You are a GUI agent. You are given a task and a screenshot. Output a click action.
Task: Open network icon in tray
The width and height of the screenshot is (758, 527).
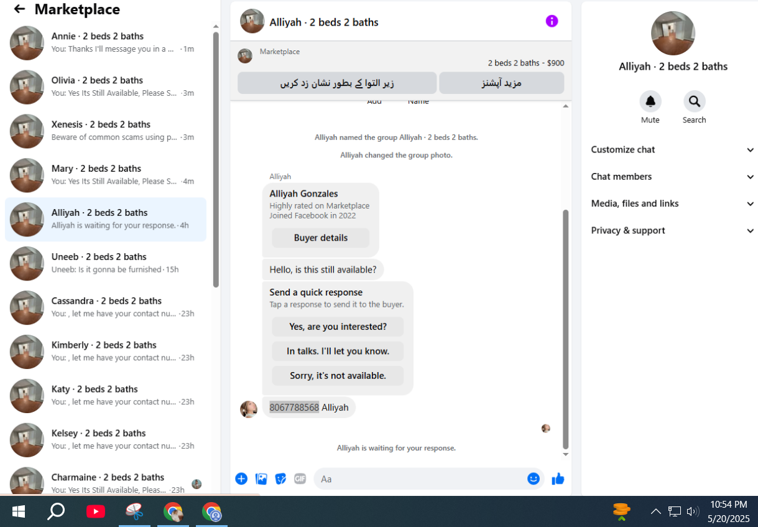(675, 511)
